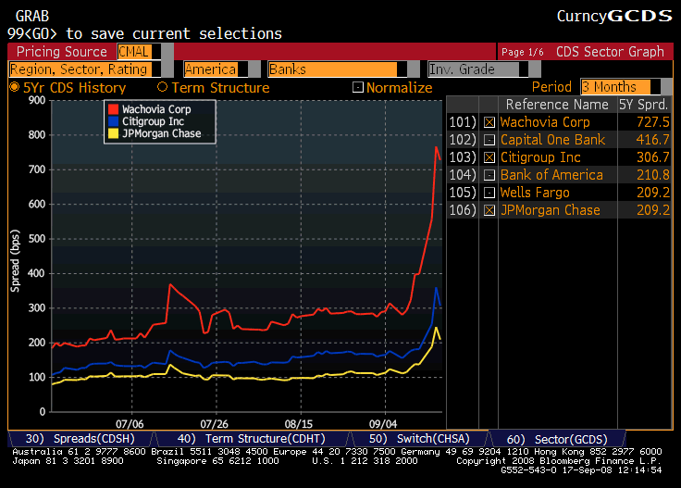Check the Wells Fargo checkbox
Screen dimensions: 681x488
pos(489,193)
